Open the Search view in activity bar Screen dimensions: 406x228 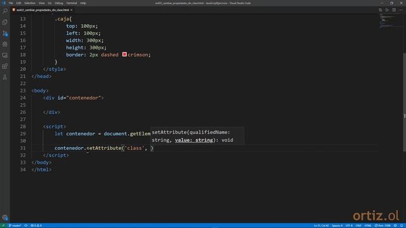[5, 11]
